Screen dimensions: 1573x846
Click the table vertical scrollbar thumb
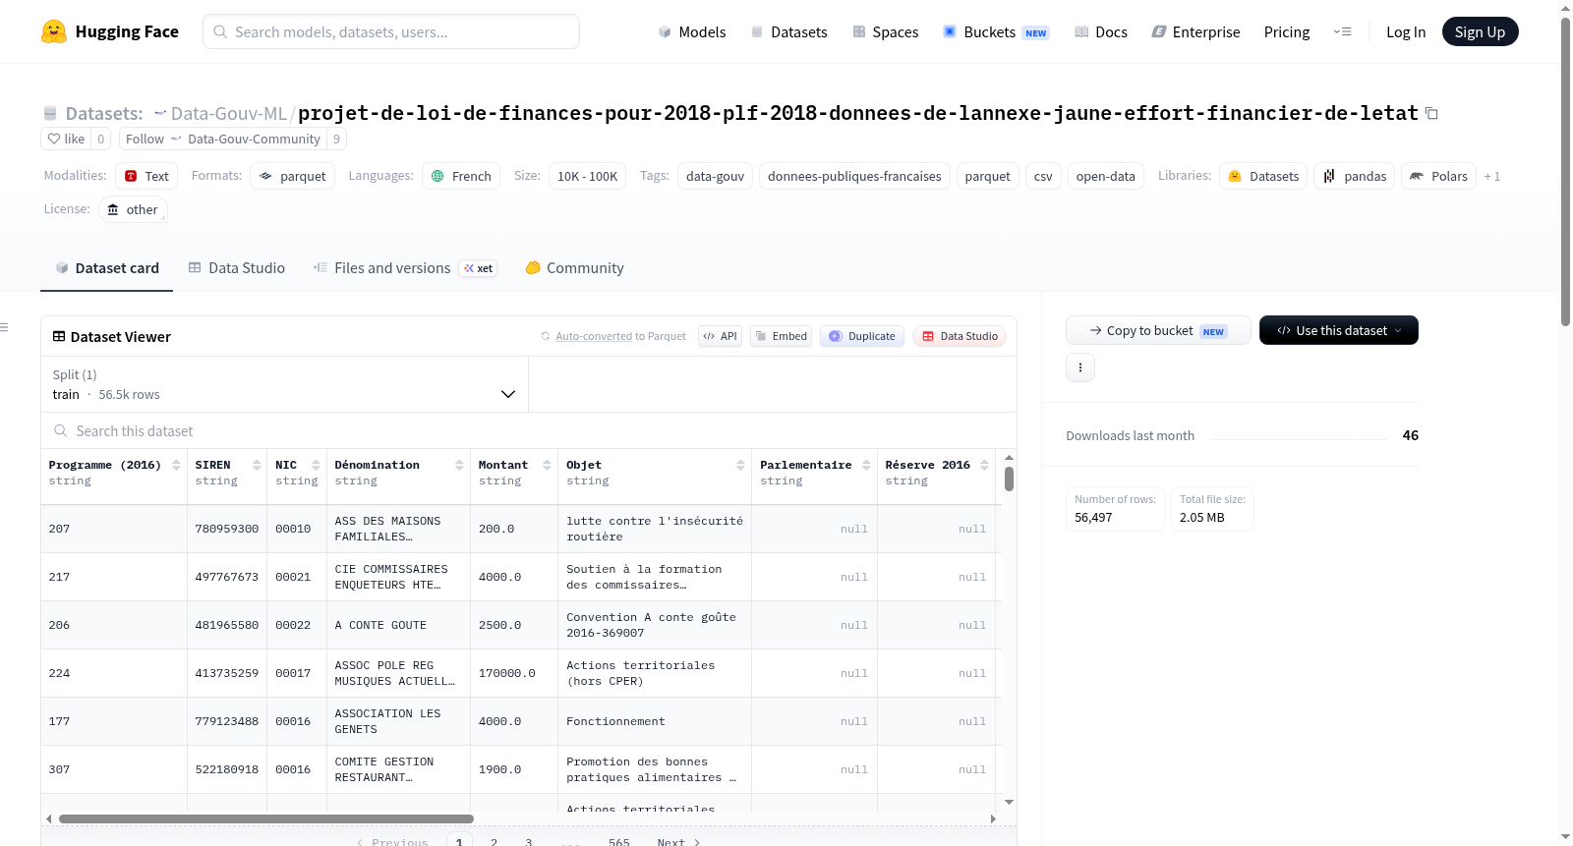point(1009,479)
